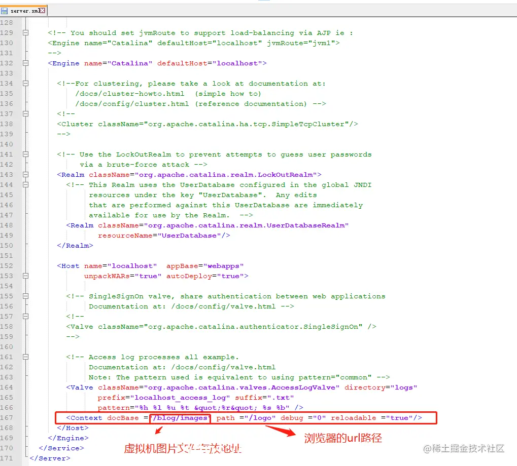
Task: Collapse the comment fold at line 144
Action: click(25, 184)
